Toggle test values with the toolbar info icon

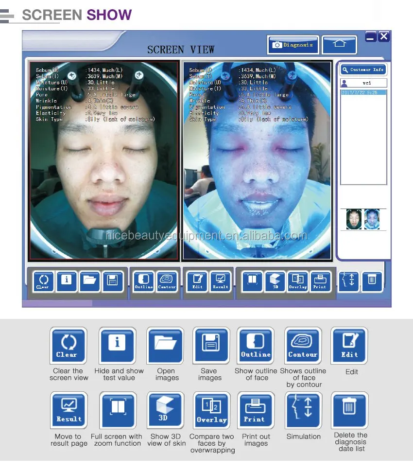(67, 281)
